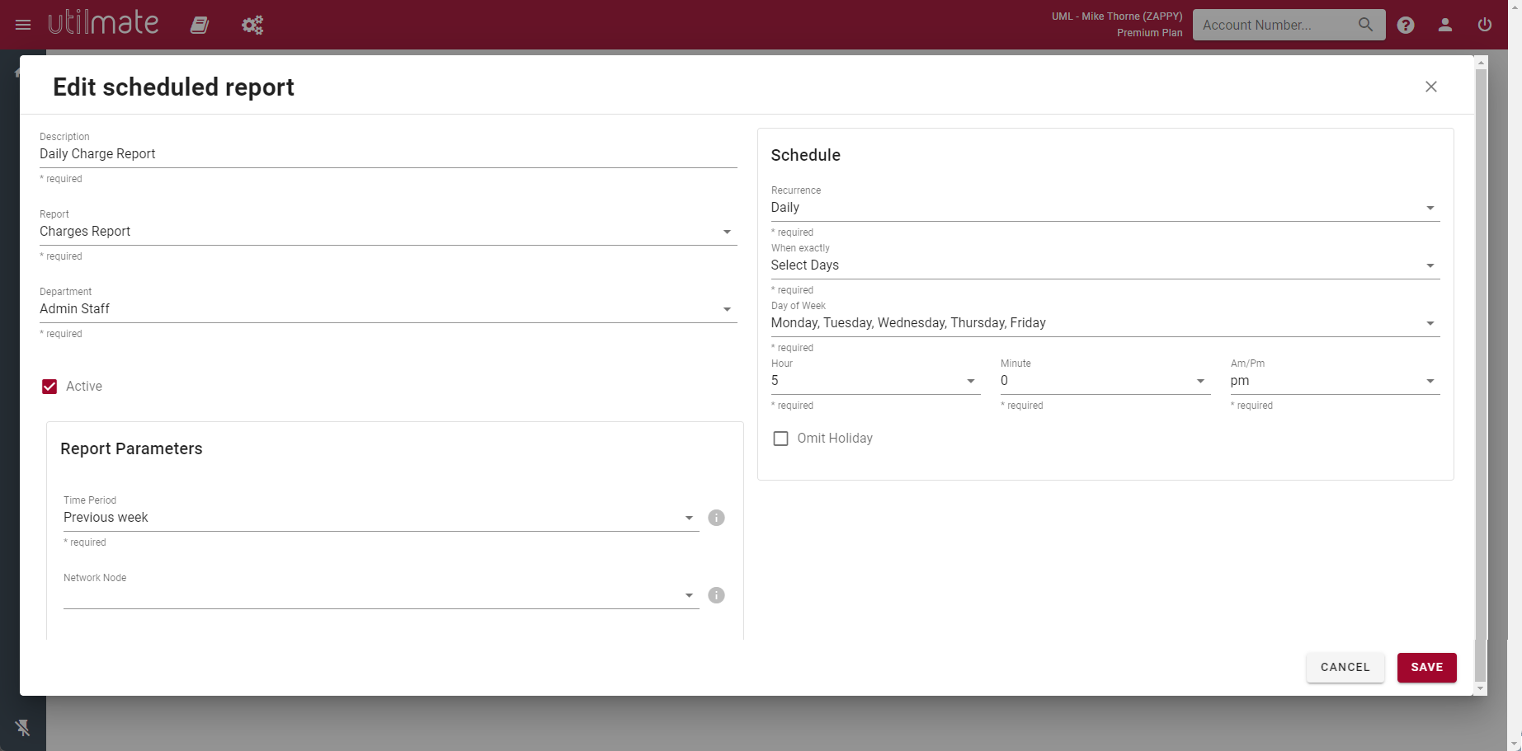This screenshot has height=751, width=1522.
Task: Click the account search magnifier icon
Action: (x=1366, y=25)
